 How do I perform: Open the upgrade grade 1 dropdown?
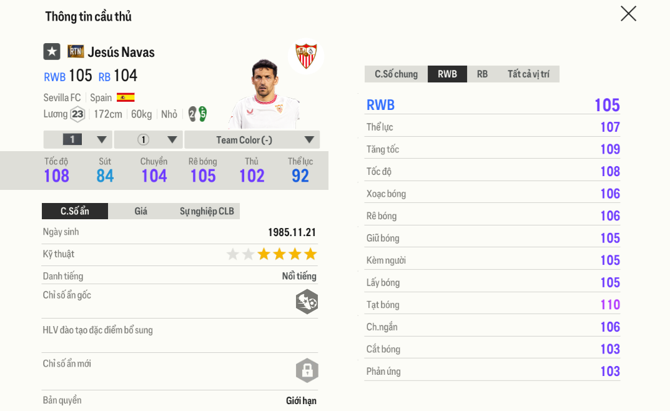(78, 140)
